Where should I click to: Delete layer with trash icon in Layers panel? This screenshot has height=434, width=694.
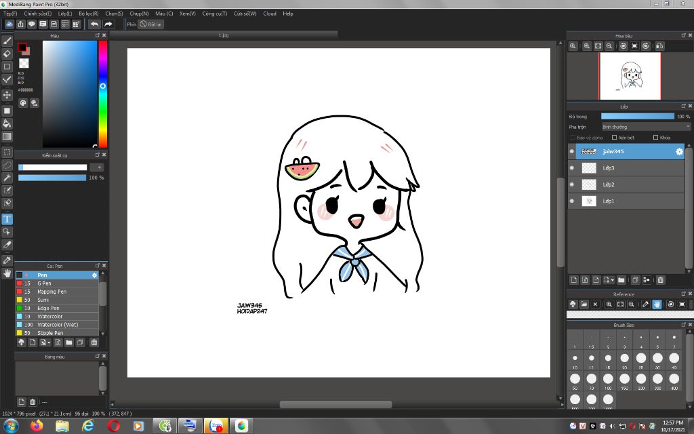click(x=660, y=280)
